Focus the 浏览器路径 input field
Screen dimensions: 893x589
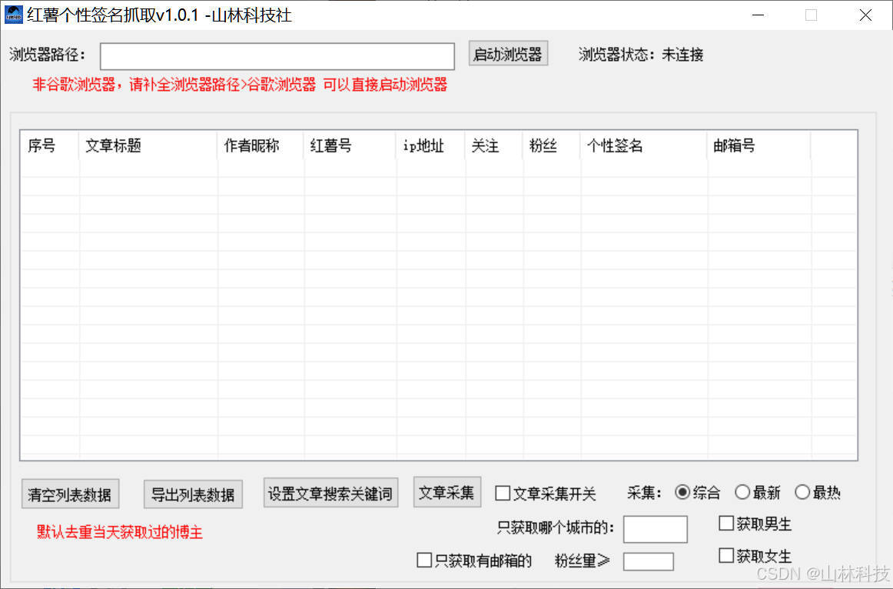pyautogui.click(x=277, y=56)
